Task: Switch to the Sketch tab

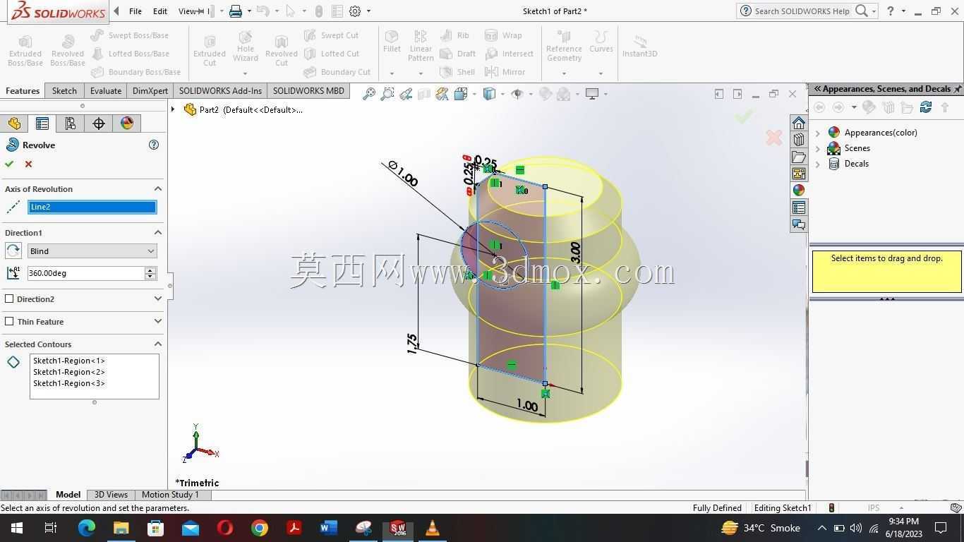Action: click(64, 90)
